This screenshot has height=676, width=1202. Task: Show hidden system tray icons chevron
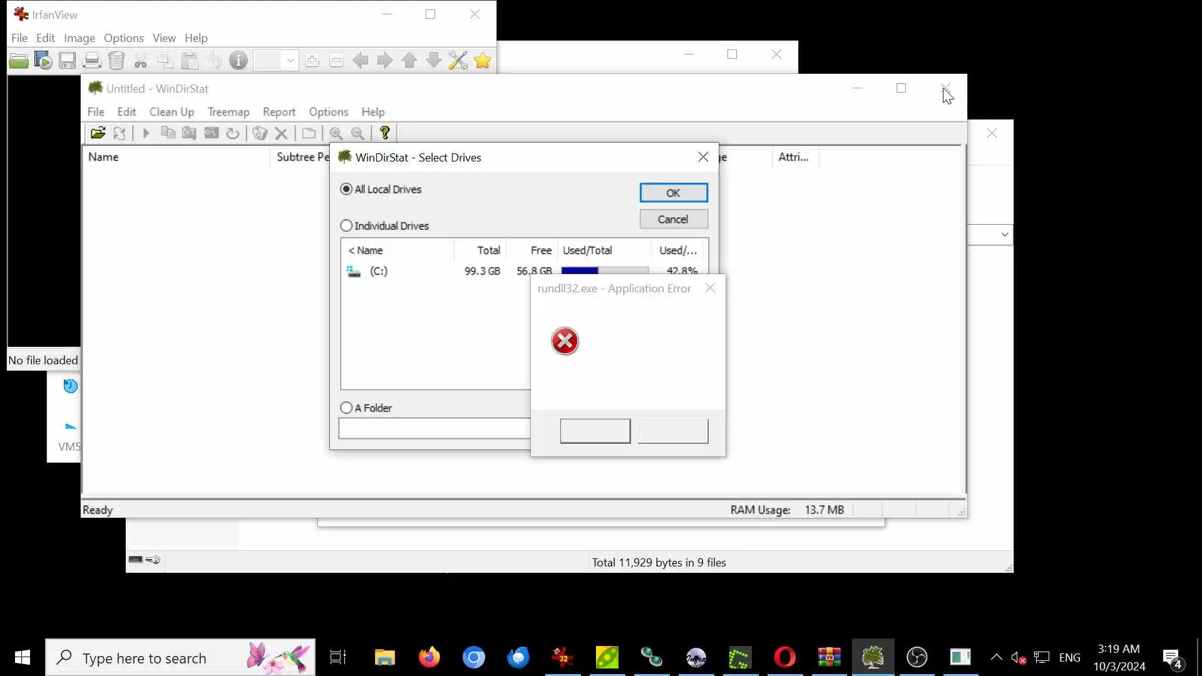point(996,657)
